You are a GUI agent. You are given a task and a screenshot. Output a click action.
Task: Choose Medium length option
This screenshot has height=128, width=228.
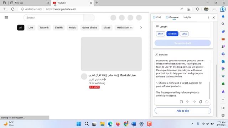[172, 34]
